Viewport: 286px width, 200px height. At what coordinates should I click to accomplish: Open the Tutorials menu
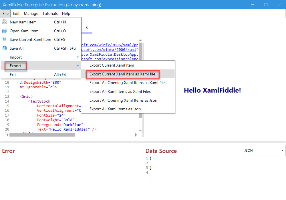coord(50,13)
